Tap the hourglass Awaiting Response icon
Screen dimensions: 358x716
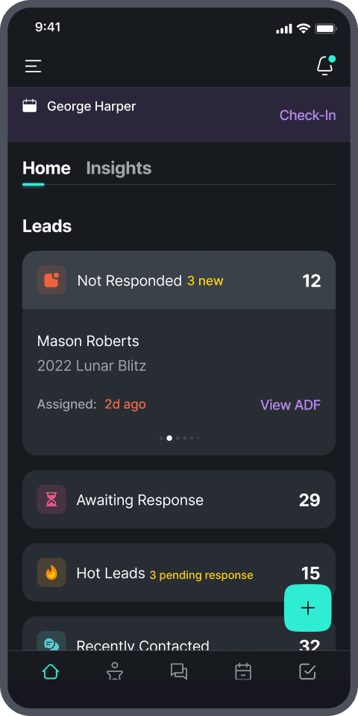pos(51,500)
